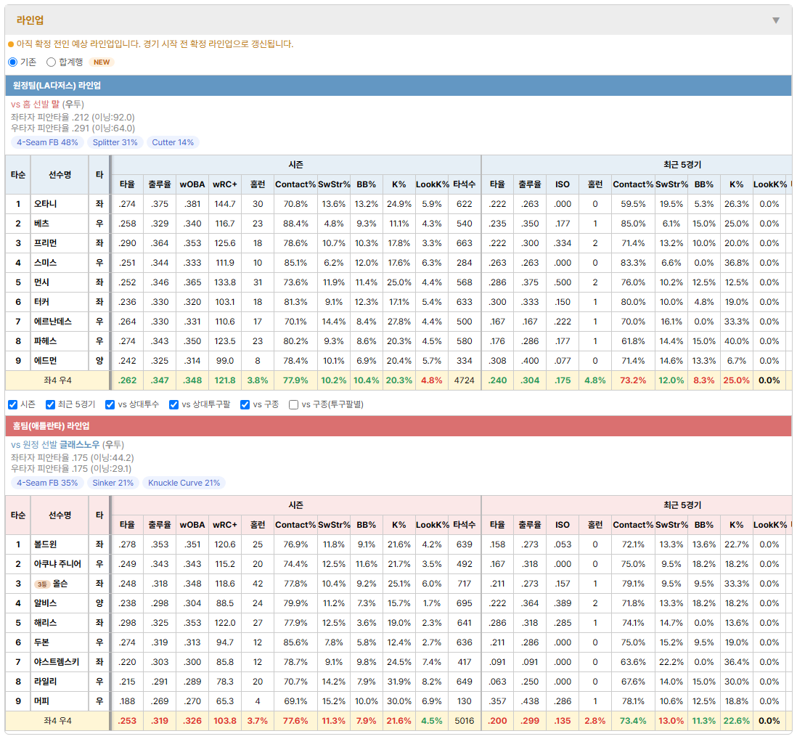Uncheck the vs 구종 checkbox

pyautogui.click(x=245, y=404)
